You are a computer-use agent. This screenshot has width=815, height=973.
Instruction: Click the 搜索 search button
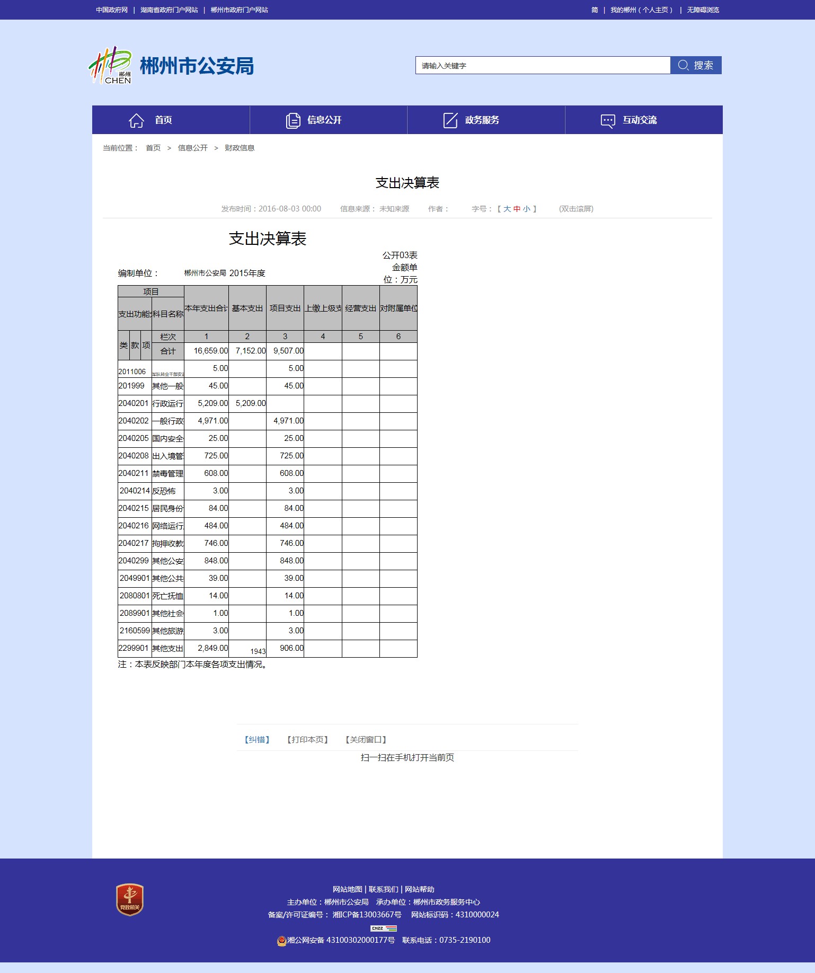coord(696,65)
